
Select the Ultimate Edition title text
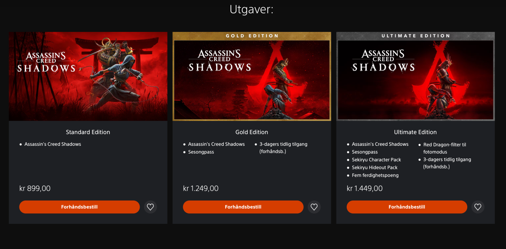(x=415, y=132)
